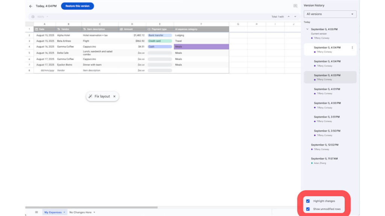Uncheck Show unmodified rows checkbox
The height and width of the screenshot is (216, 385).
tap(308, 209)
